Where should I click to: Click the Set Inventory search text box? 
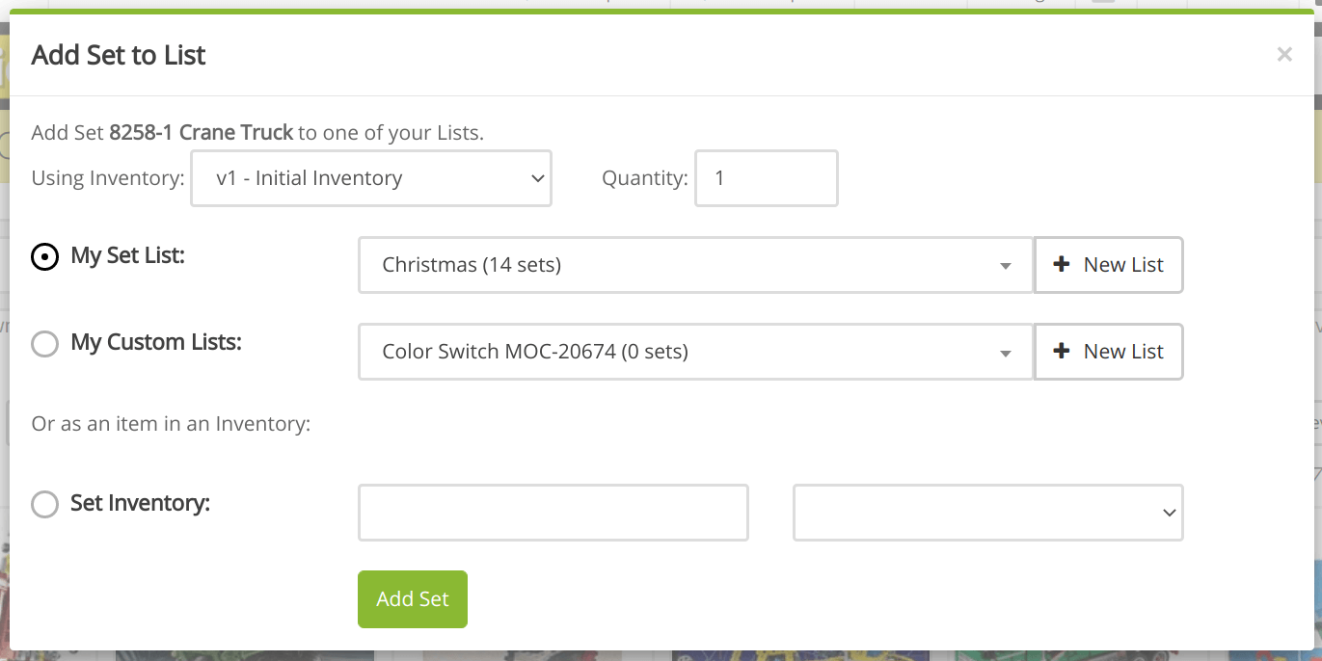coord(553,513)
